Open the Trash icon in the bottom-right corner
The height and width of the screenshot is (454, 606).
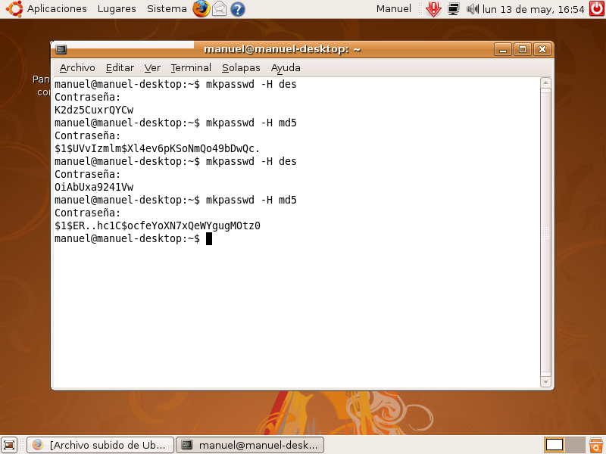596,445
